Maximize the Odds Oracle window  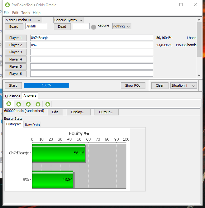(181, 5)
